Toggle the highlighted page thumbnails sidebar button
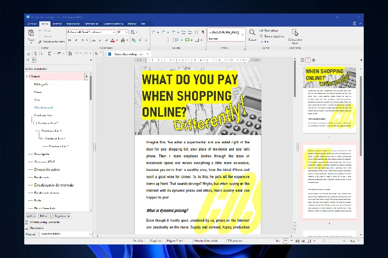 [308, 60]
